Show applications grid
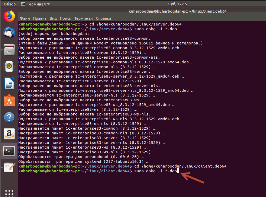Screen dimensions: 266x197 click(x=9, y=192)
